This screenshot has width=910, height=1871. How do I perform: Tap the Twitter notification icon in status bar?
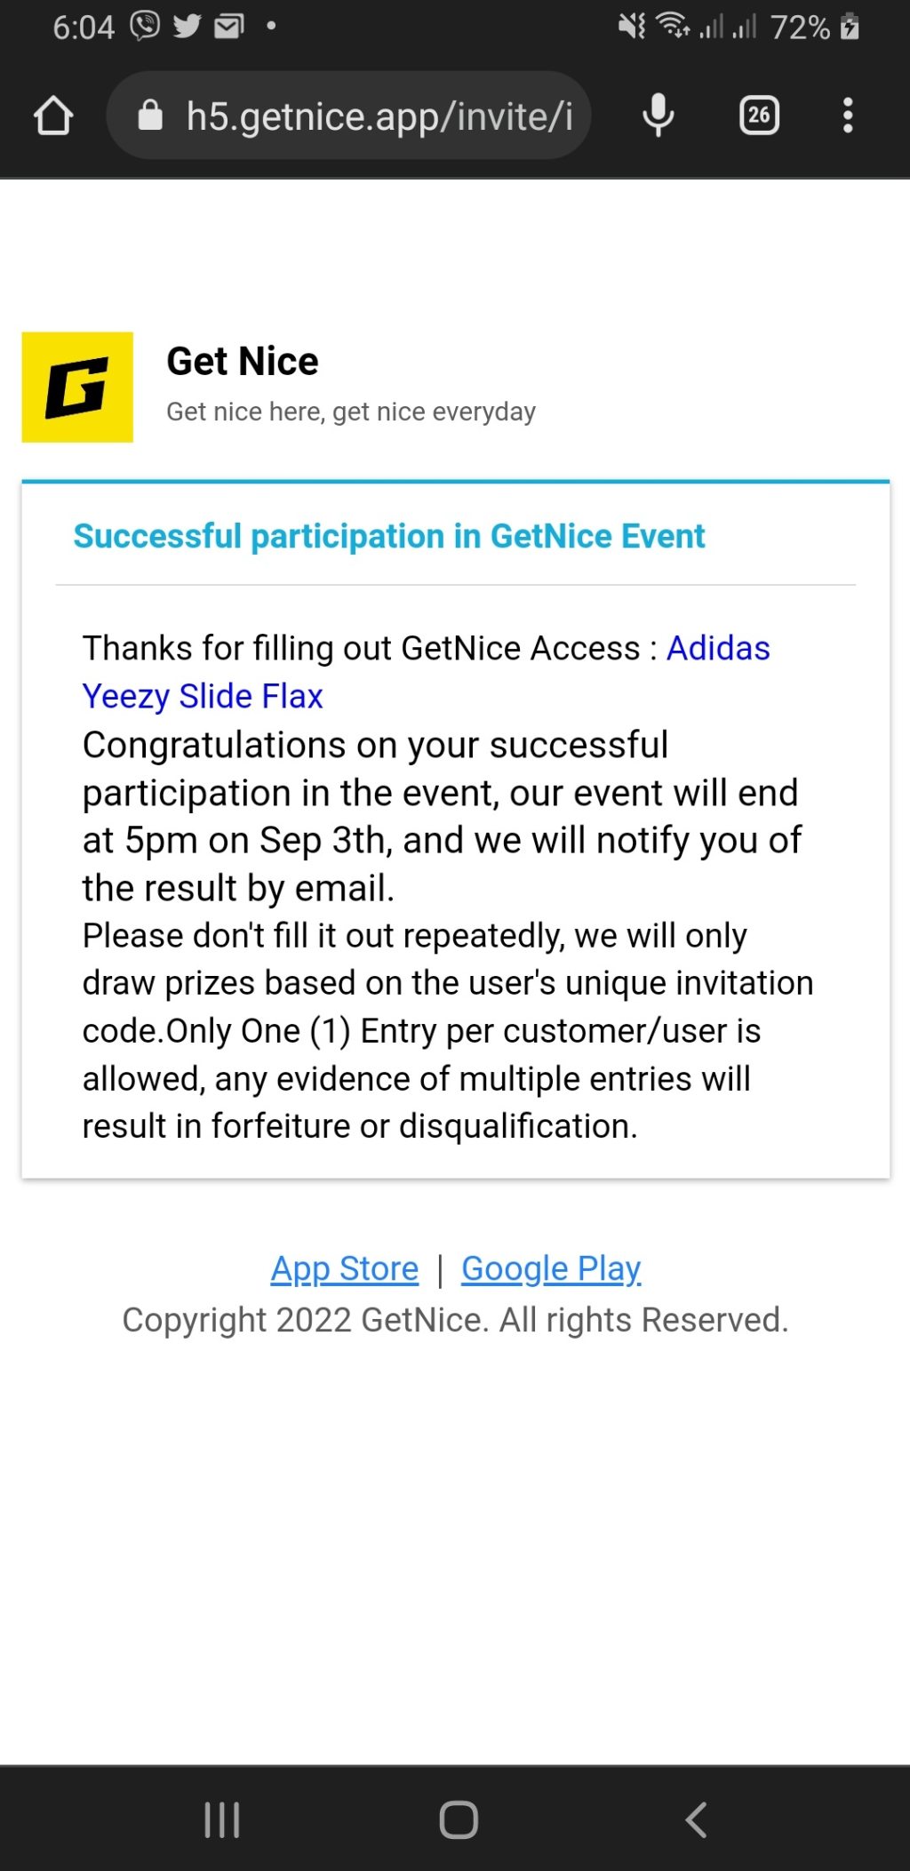(187, 27)
